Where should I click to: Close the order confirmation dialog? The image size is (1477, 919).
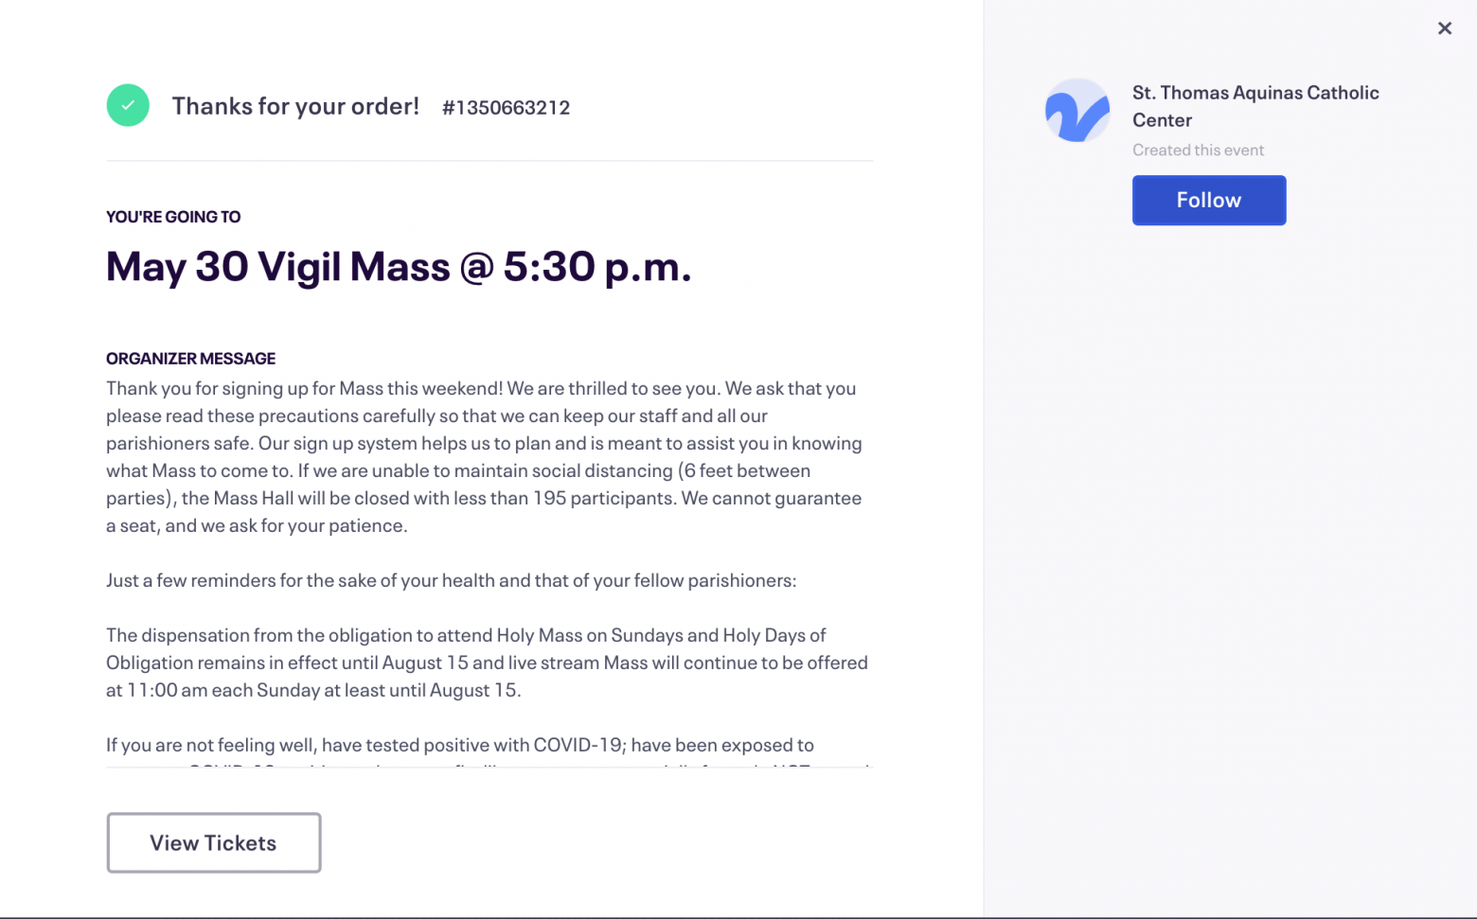[x=1445, y=28]
